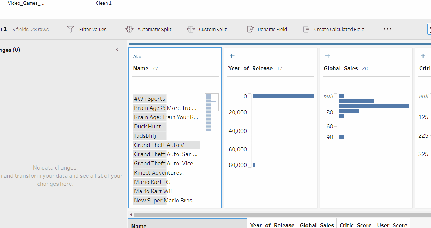
Task: Change Year_of_Release number data type icon
Action: [x=232, y=56]
